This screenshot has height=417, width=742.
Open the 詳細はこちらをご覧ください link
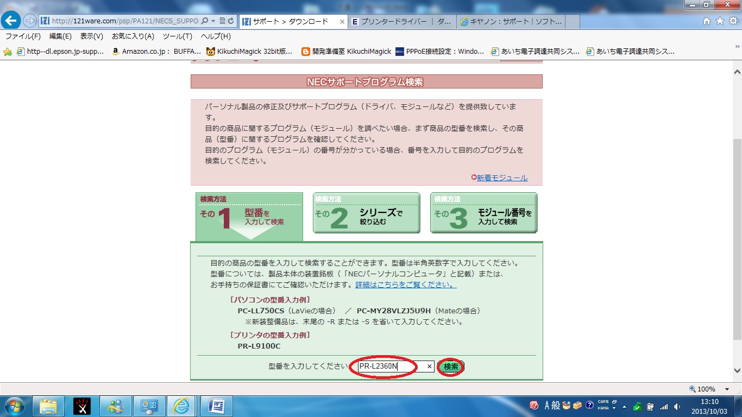(x=406, y=285)
